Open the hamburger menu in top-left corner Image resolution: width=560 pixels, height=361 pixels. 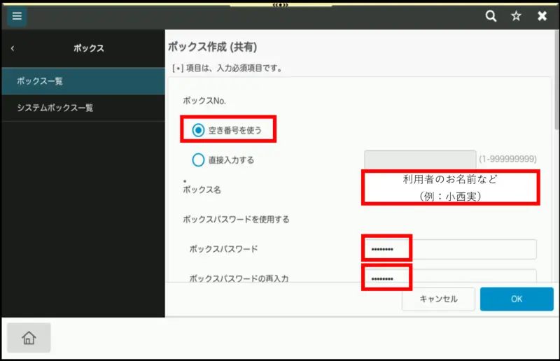[x=17, y=16]
